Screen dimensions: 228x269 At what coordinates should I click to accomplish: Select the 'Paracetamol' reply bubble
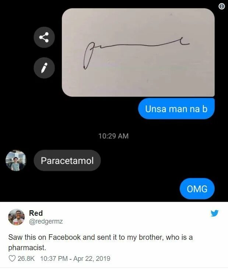pyautogui.click(x=67, y=161)
